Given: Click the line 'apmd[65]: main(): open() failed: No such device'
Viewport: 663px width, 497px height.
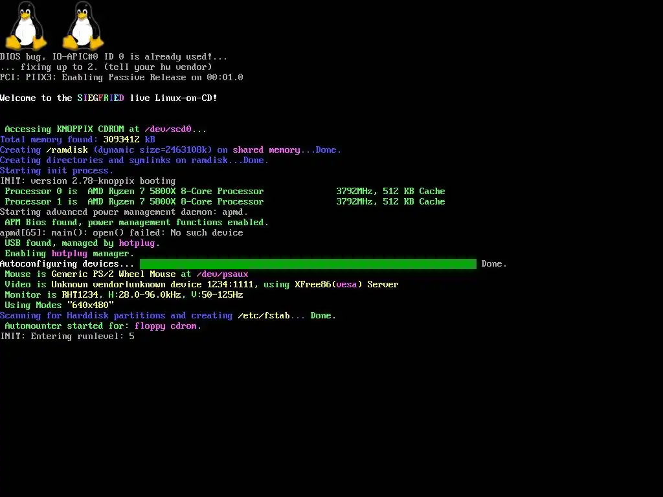Looking at the screenshot, I should [x=121, y=233].
